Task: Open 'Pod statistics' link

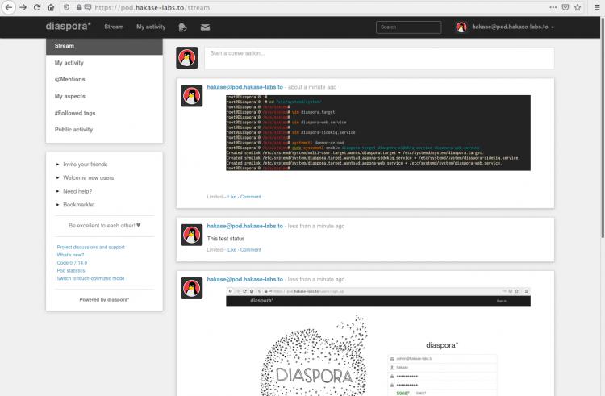Action: 71,270
